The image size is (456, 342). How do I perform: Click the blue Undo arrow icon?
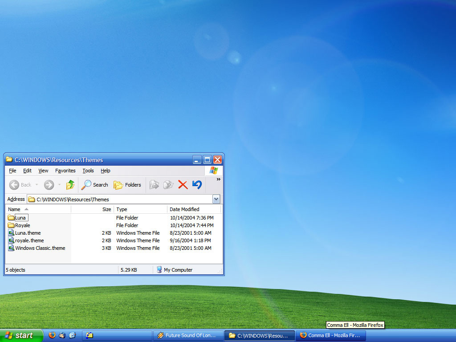[197, 185]
